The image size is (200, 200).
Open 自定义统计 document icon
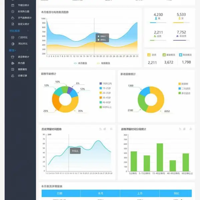(x=13, y=24)
